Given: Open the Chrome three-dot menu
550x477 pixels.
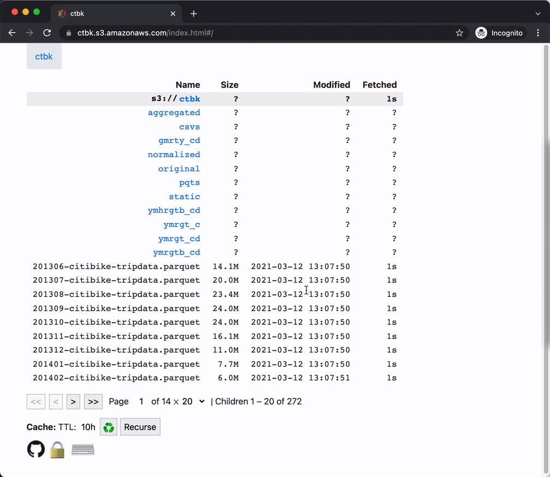Looking at the screenshot, I should pos(538,33).
